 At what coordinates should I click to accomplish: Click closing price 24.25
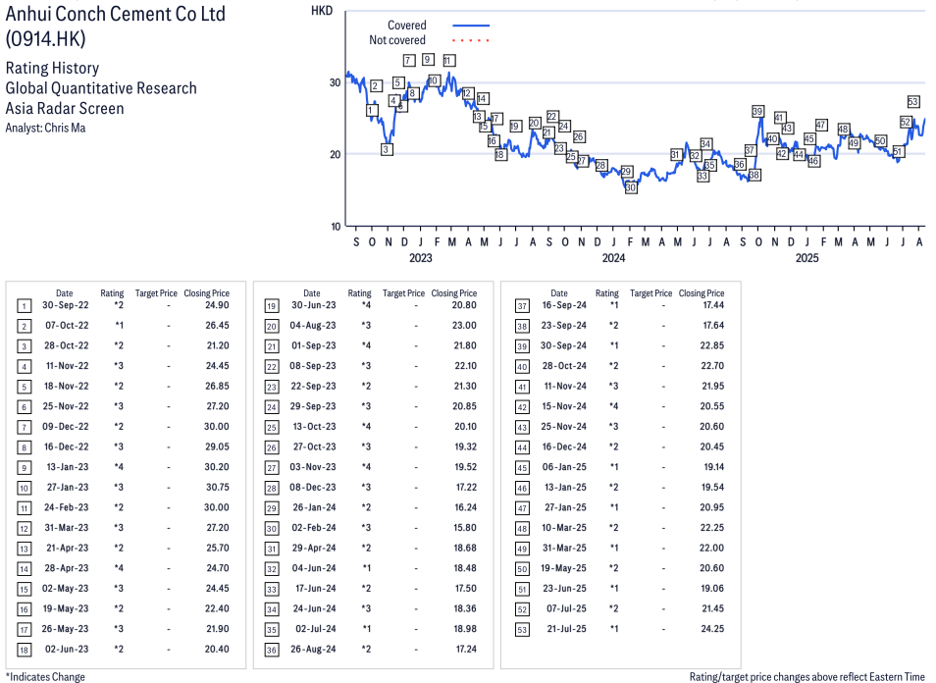[x=712, y=629]
